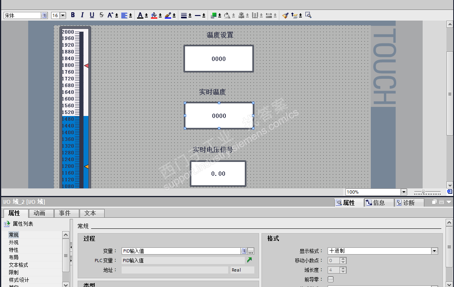Select 布局 in the property list
This screenshot has width=454, height=287.
click(x=13, y=257)
